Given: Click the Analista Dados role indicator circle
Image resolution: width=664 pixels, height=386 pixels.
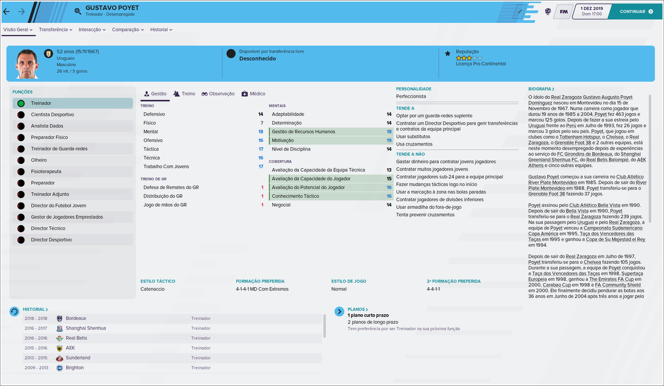Looking at the screenshot, I should 21,126.
